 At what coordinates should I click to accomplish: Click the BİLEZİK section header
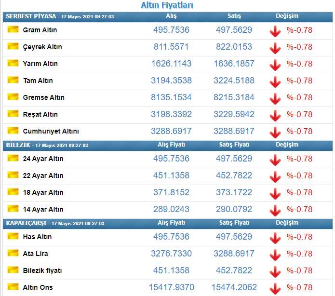18,145
